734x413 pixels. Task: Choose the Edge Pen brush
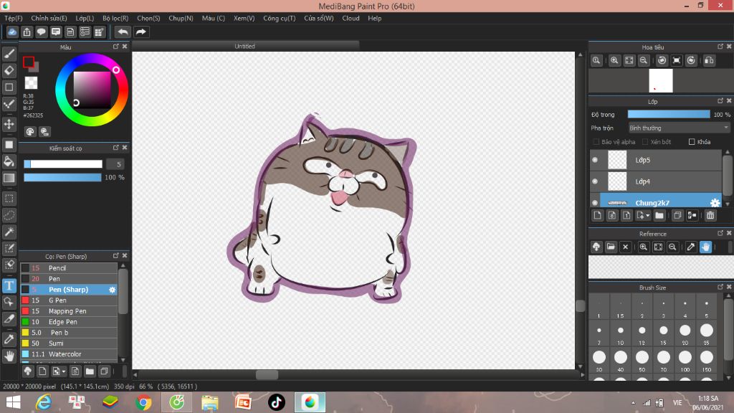[69, 322]
